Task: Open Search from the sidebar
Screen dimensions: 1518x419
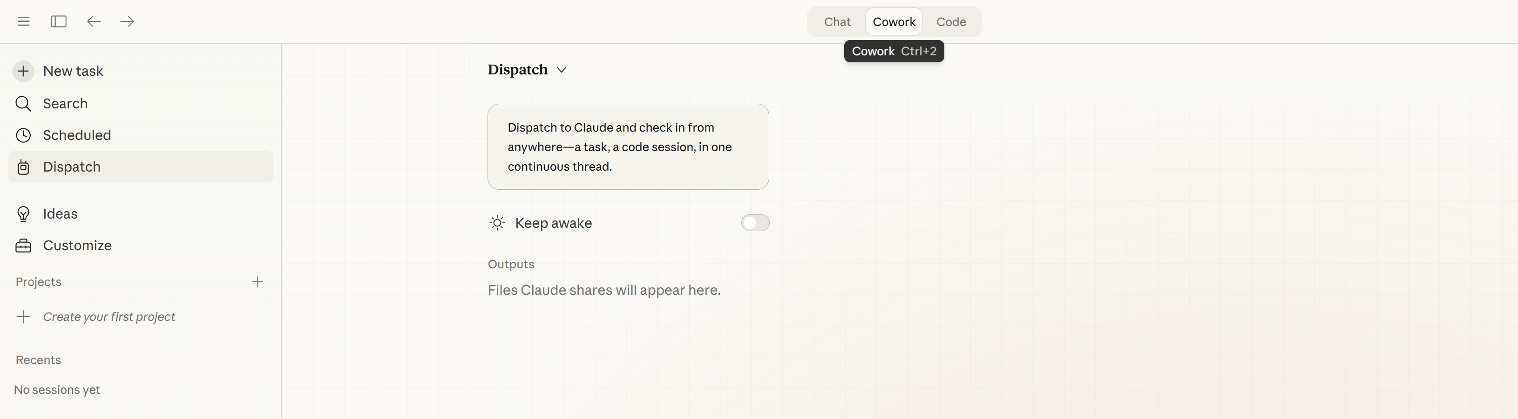Action: 65,104
